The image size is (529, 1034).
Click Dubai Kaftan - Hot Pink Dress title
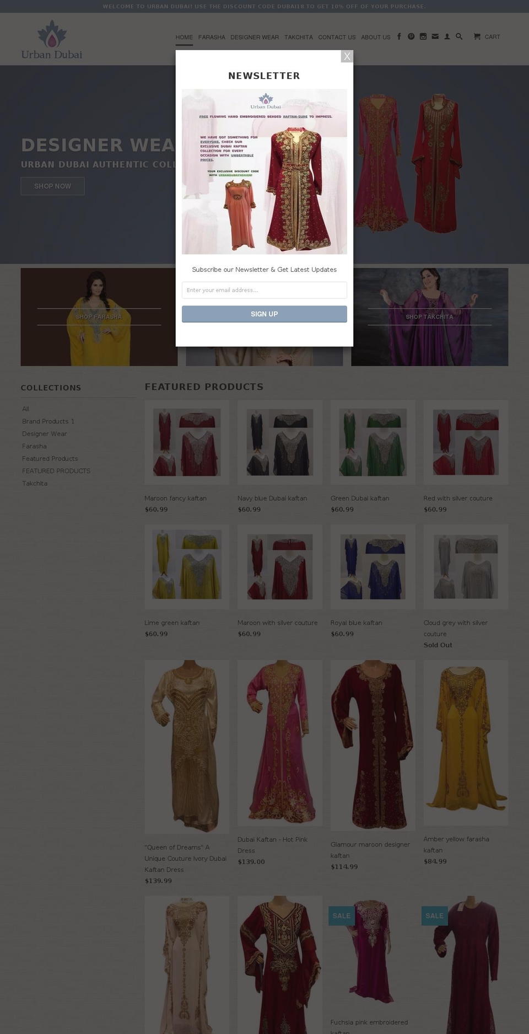273,845
